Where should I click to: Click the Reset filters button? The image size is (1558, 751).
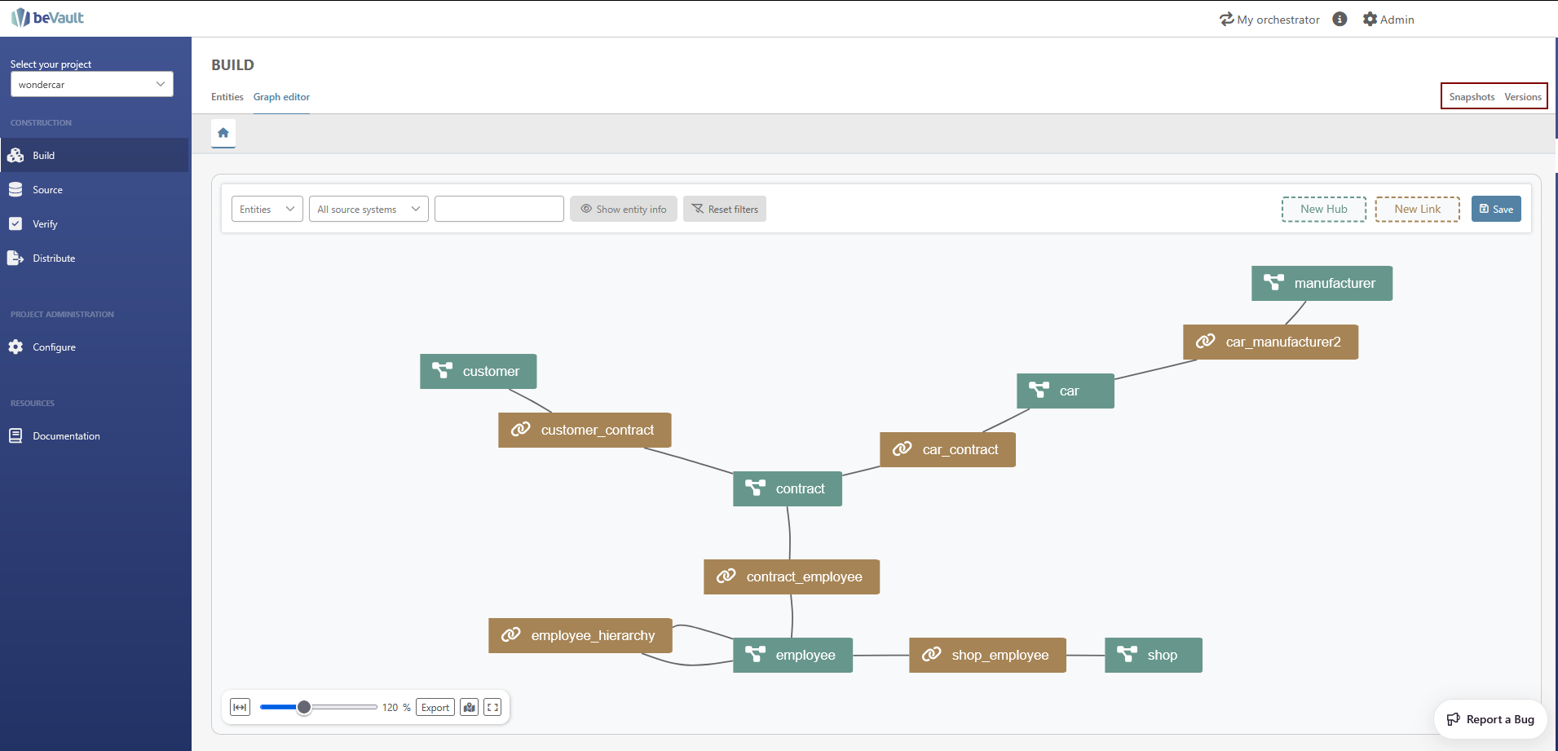click(x=725, y=210)
